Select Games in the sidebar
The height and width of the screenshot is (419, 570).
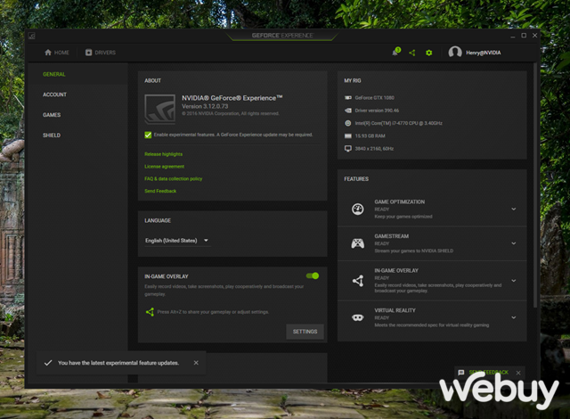pyautogui.click(x=52, y=115)
